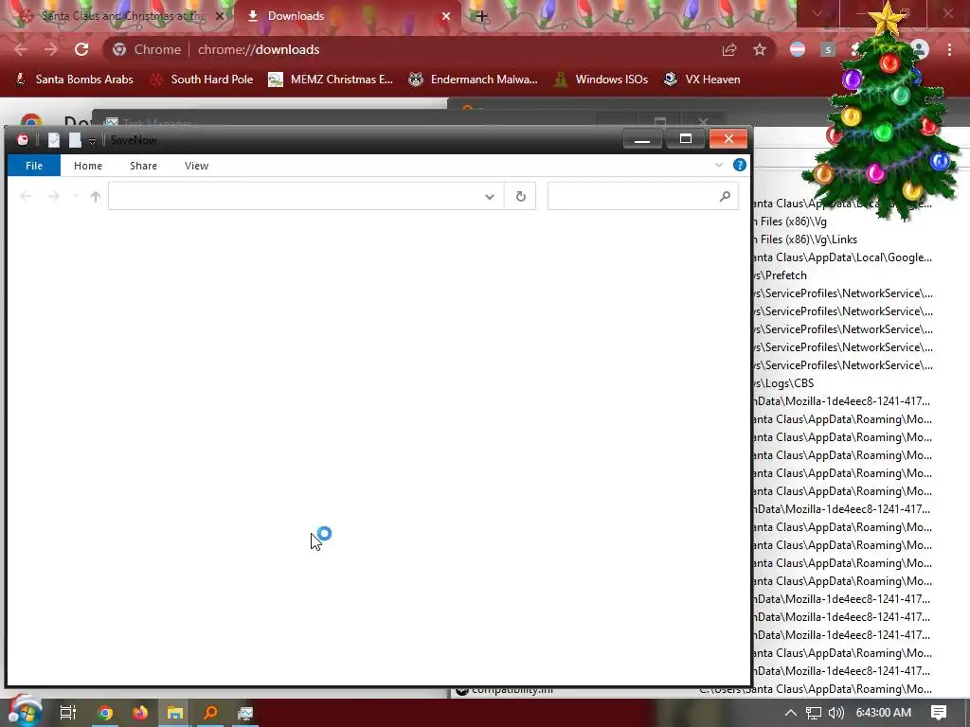Show hidden system tray icons

click(791, 713)
